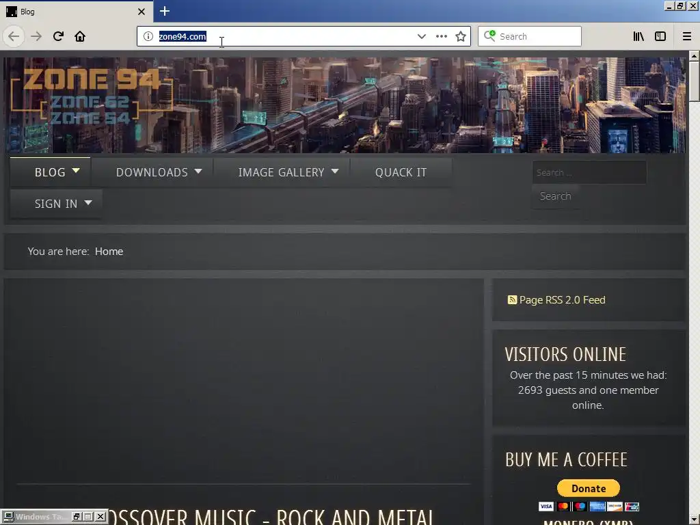Click the forward navigation arrow

tap(36, 36)
